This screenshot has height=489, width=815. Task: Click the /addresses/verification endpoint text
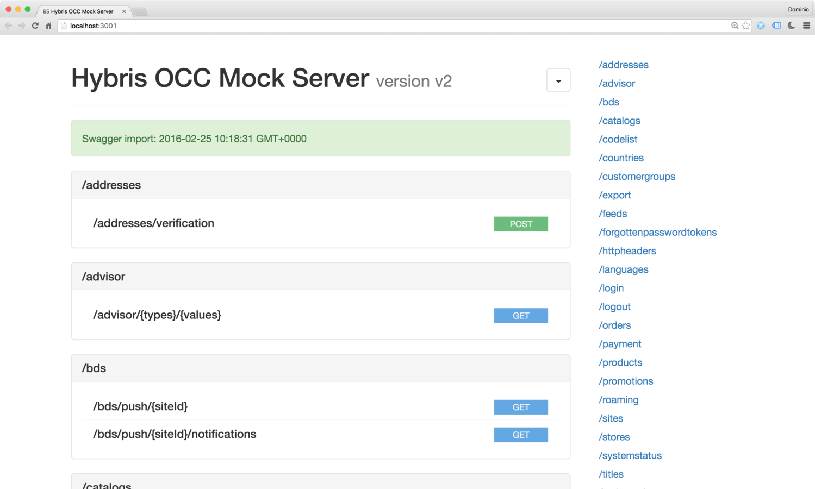point(153,223)
